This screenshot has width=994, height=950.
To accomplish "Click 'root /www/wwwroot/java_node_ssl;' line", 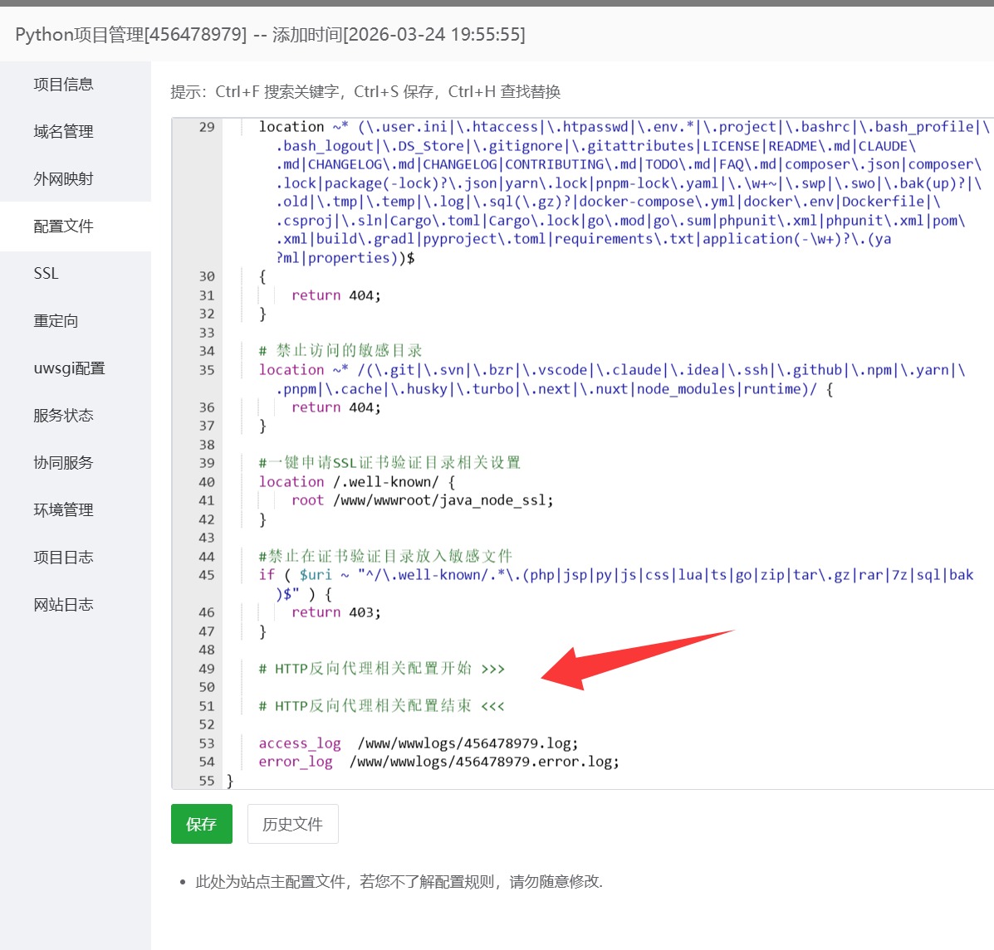I will (422, 500).
